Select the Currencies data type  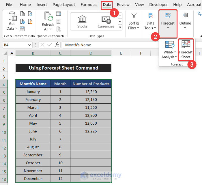pyautogui.click(x=106, y=22)
